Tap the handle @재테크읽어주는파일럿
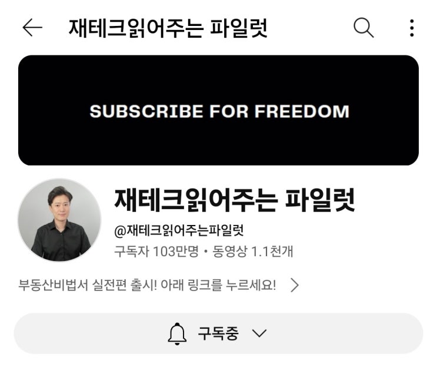 pos(179,231)
